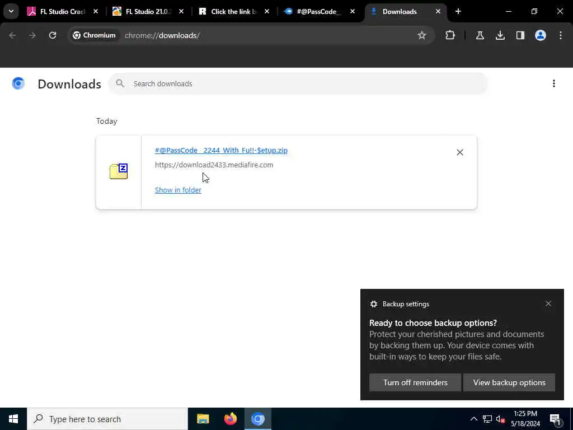Click the zip file icon thumbnail
Image resolution: width=573 pixels, height=430 pixels.
point(119,171)
